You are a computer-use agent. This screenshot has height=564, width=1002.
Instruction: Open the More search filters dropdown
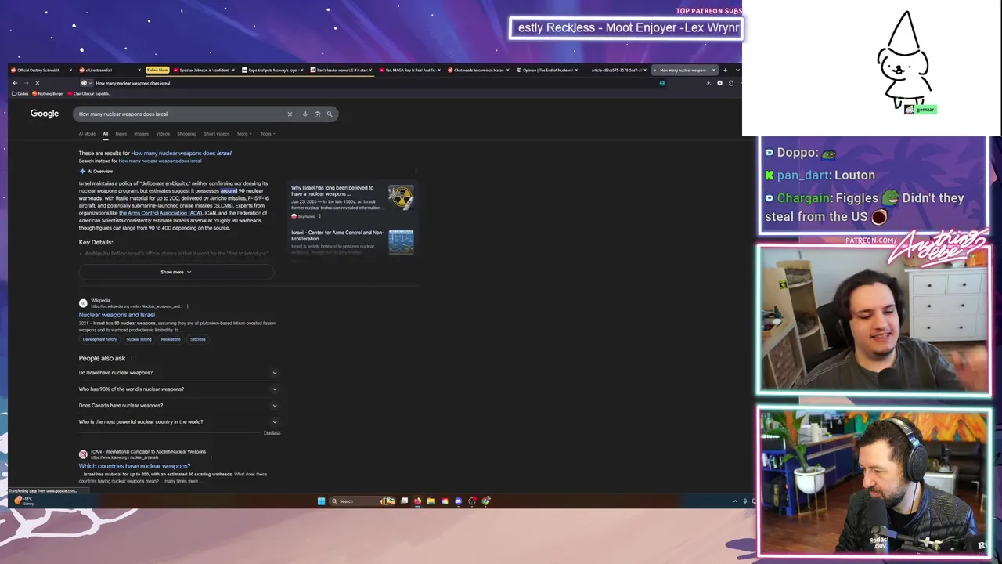[x=244, y=134]
